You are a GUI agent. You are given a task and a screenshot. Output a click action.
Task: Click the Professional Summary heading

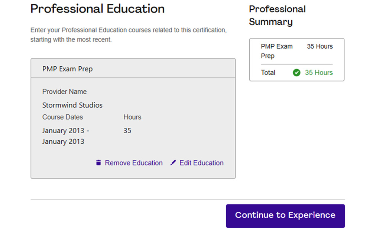pos(277,16)
